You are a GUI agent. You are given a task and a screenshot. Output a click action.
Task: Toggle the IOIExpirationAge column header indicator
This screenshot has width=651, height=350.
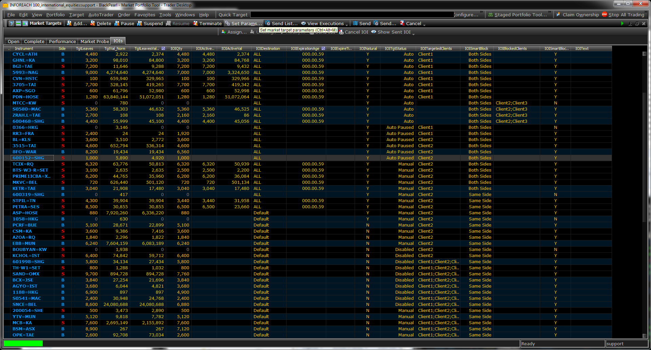[x=323, y=48]
